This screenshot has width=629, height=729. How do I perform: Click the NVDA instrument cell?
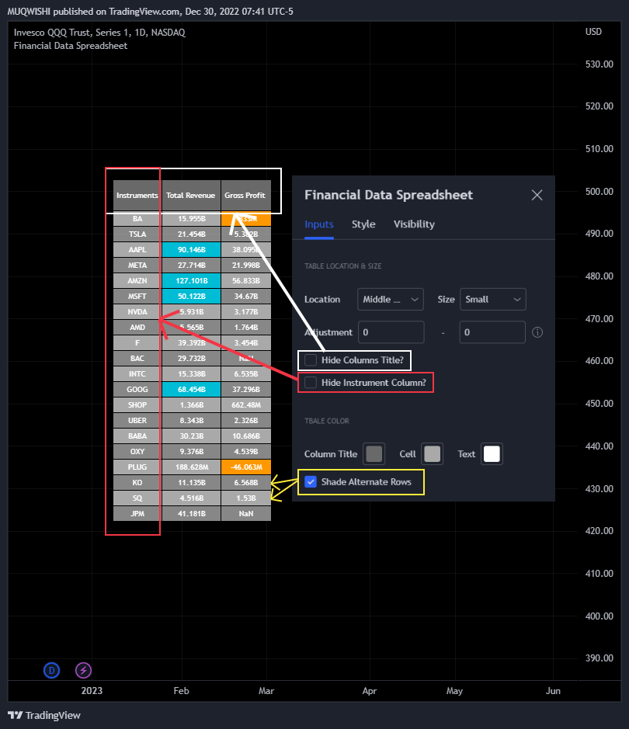point(137,312)
